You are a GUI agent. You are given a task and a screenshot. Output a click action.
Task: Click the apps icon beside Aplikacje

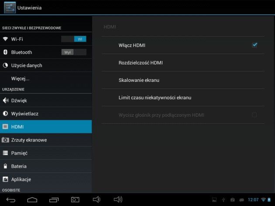pos(5,179)
